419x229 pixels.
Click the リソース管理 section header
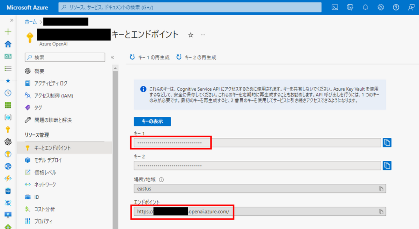(x=37, y=135)
